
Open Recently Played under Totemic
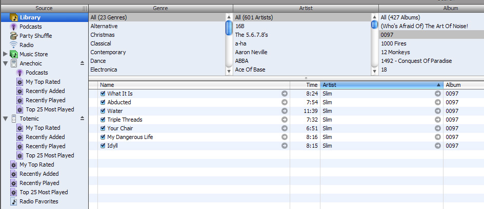pos(46,146)
